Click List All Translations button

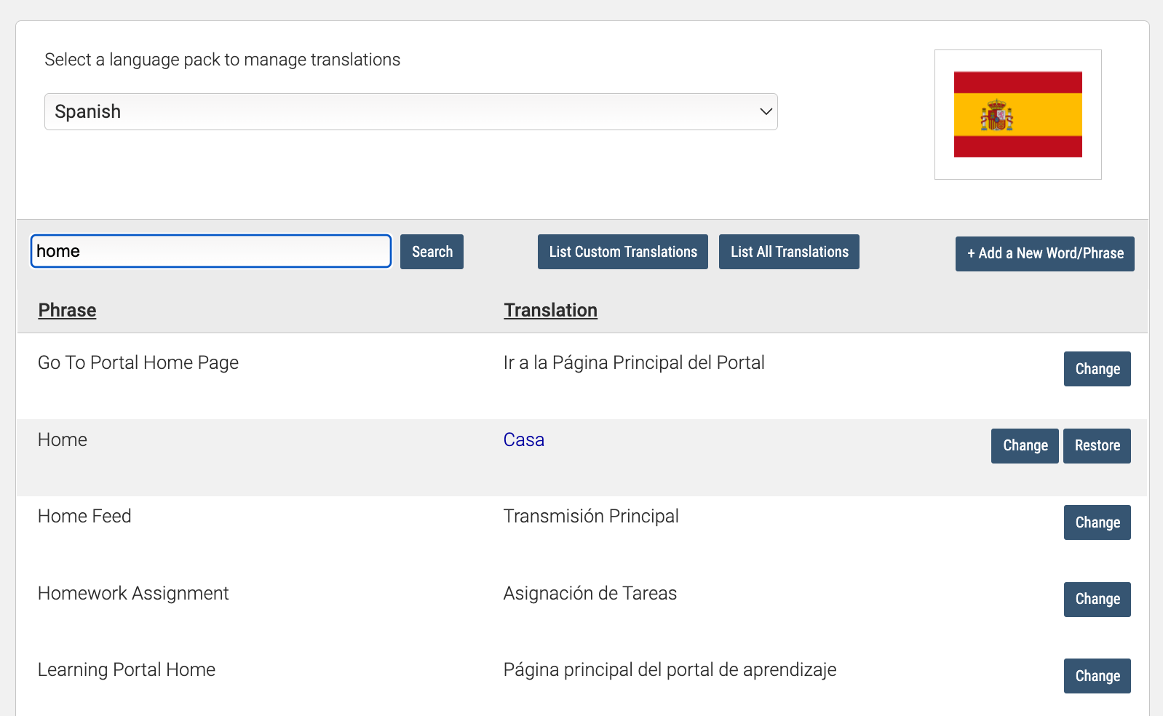789,252
